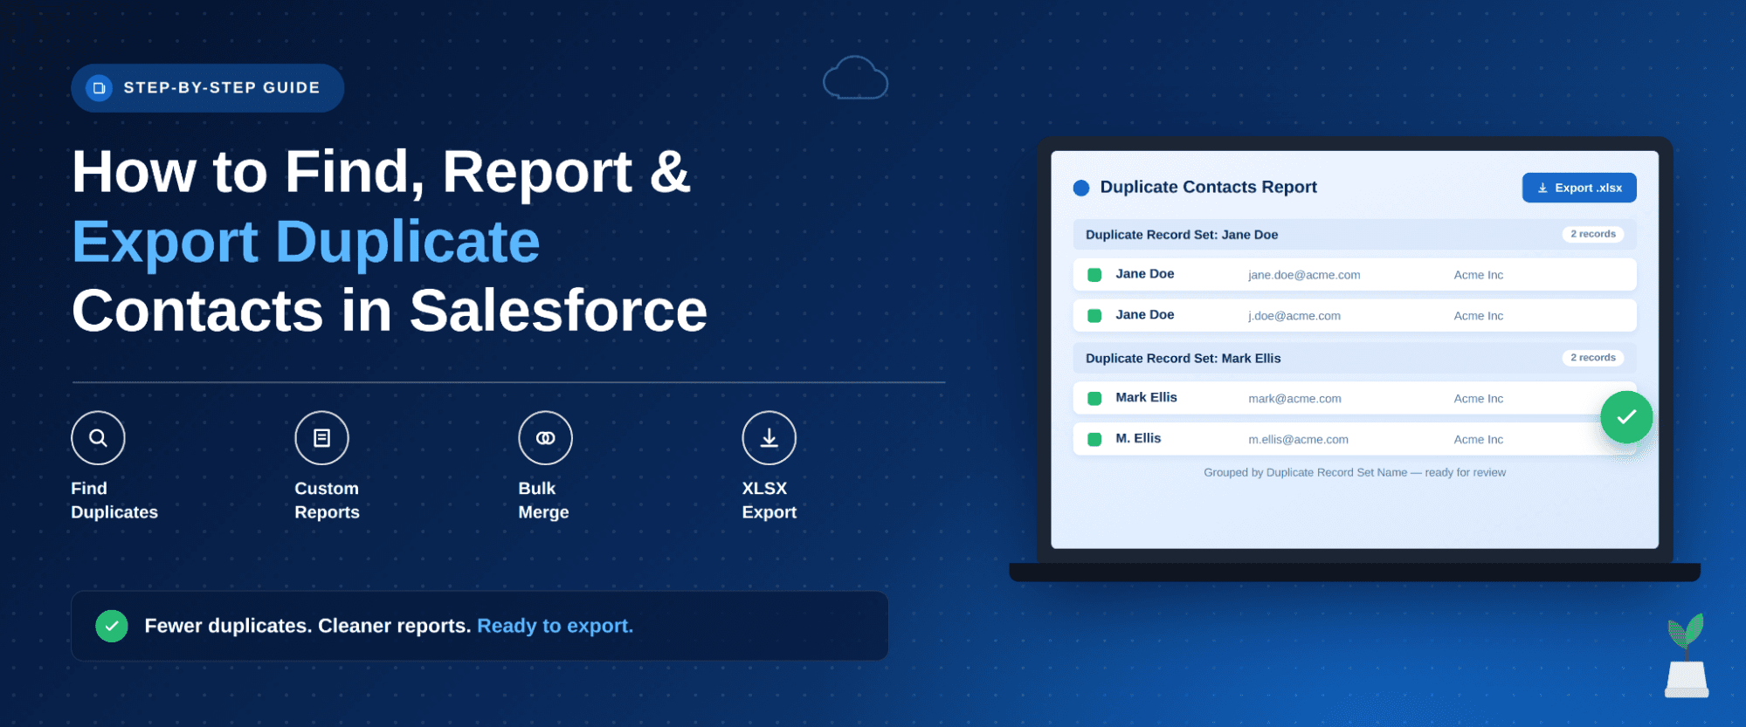Click the name M. Ellis in table

1138,438
